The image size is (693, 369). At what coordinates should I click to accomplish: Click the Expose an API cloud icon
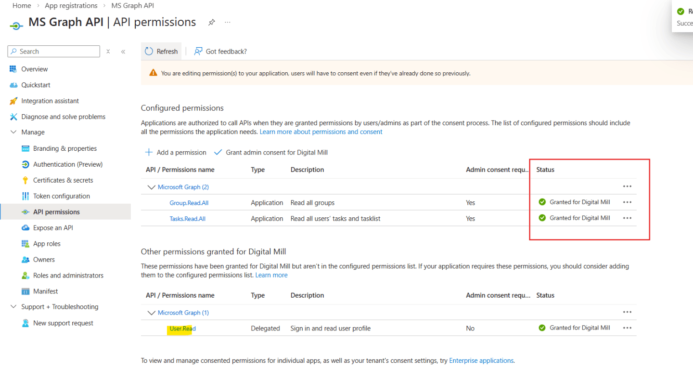click(26, 228)
